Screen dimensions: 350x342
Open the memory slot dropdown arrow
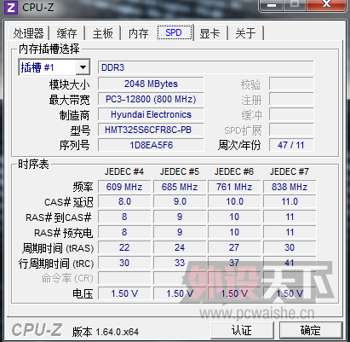(x=83, y=67)
